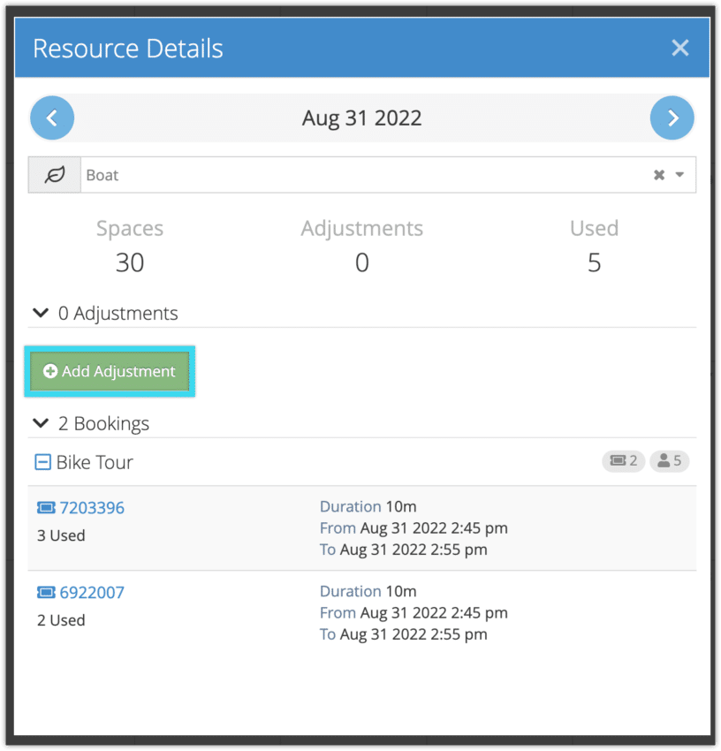Clear the Boat selection with the X icon
Viewport: 721px width, 751px height.
(658, 174)
